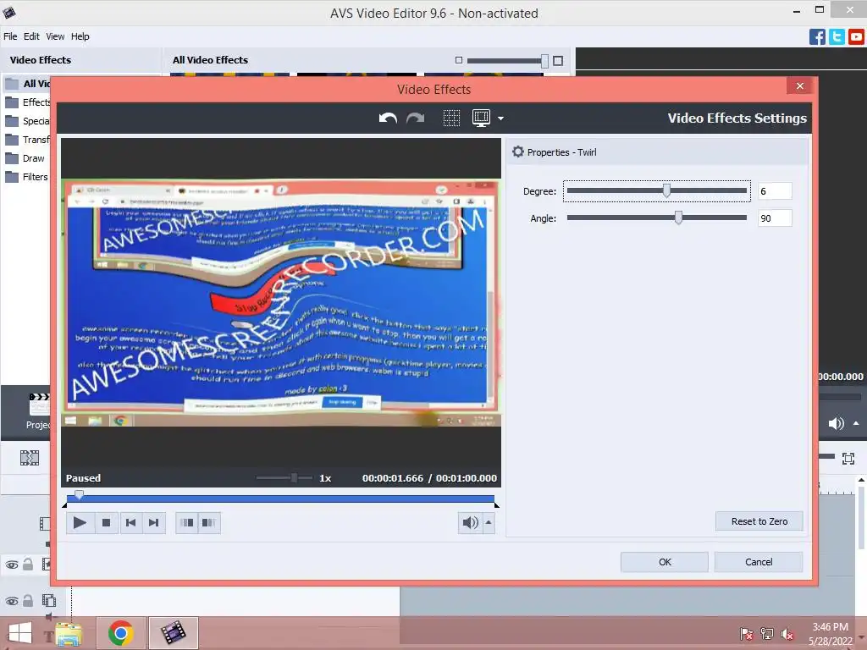This screenshot has height=650, width=867.
Task: Click the Action Center flag tray icon
Action: point(747,633)
